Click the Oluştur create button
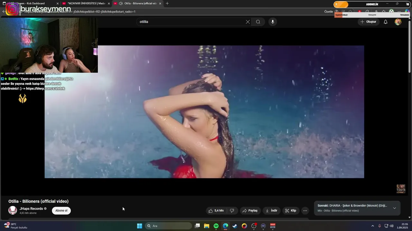This screenshot has height=231, width=412. click(x=368, y=22)
